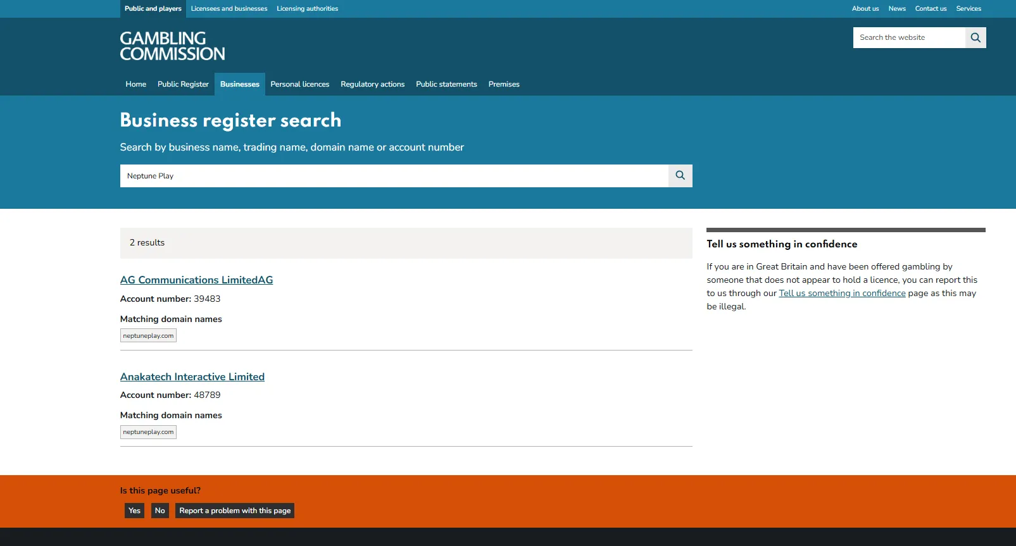Submit business register search magnifier button
Screen dimensions: 1016x546
click(x=680, y=176)
